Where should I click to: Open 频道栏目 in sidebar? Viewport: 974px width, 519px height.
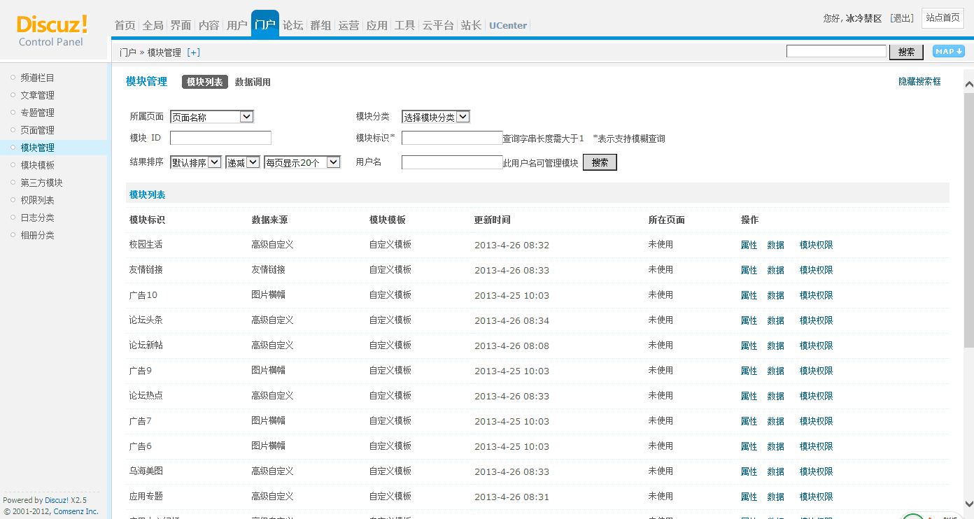[37, 78]
